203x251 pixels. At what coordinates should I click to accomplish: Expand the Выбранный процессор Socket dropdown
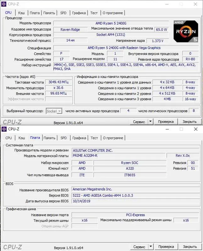59,111
